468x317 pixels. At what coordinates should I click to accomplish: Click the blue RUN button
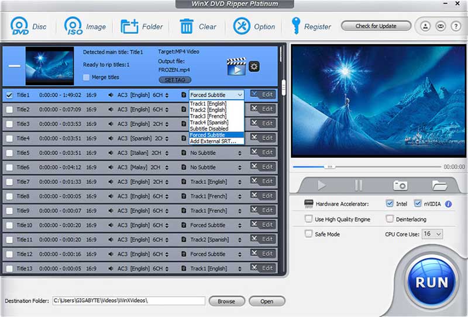pyautogui.click(x=431, y=282)
